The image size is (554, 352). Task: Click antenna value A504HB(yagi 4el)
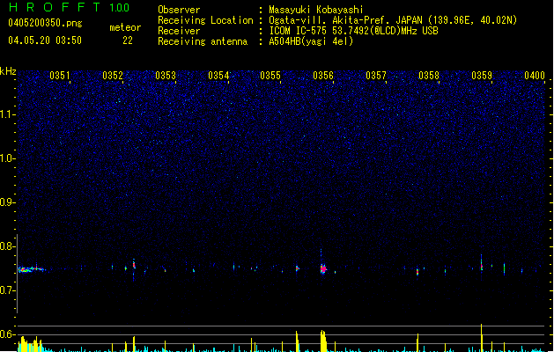coord(311,41)
